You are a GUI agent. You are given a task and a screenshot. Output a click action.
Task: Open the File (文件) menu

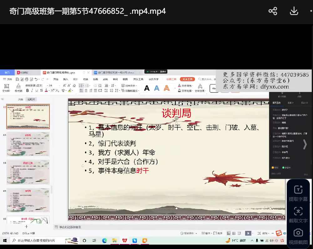coord(8,79)
